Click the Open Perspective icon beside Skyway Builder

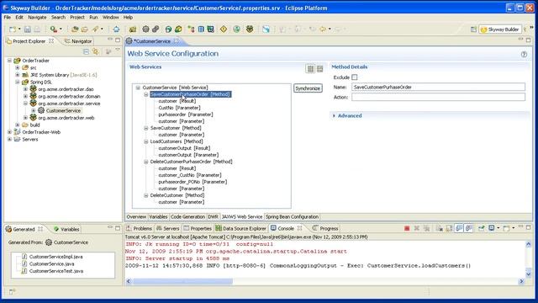click(x=473, y=29)
